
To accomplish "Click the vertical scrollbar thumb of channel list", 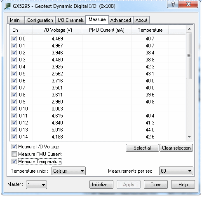I will 189,56.
